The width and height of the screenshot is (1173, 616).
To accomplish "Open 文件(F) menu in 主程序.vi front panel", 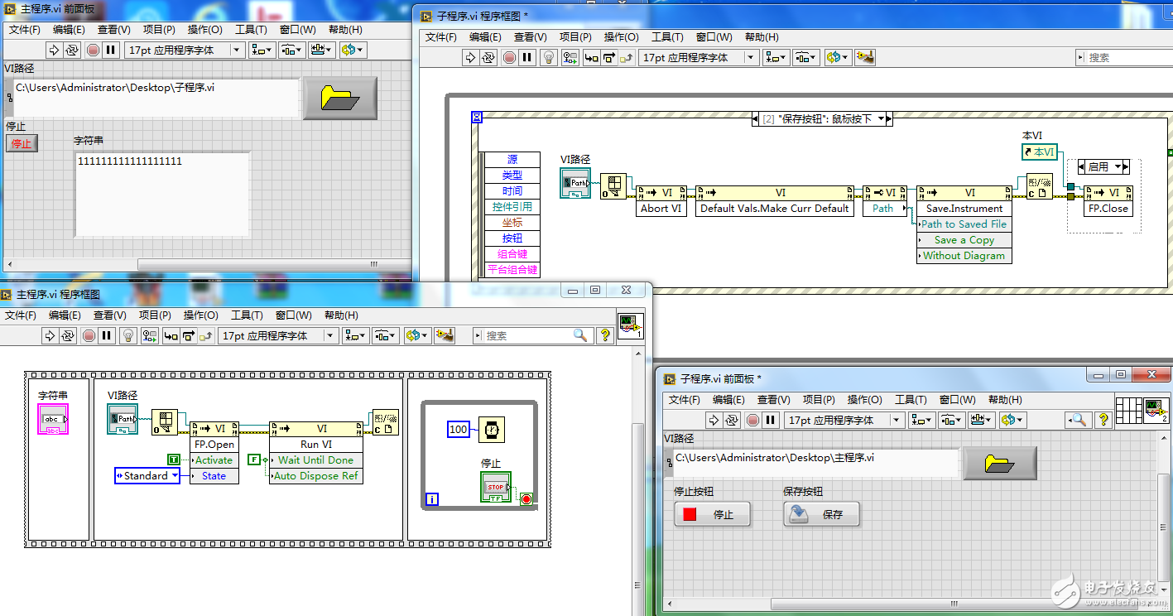I will click(x=25, y=29).
